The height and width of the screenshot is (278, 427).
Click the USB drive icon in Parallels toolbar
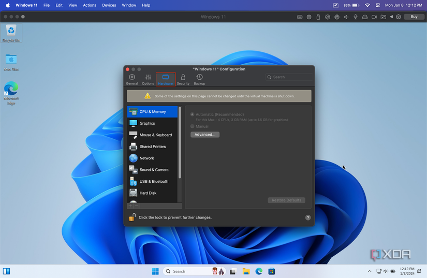coord(318,17)
